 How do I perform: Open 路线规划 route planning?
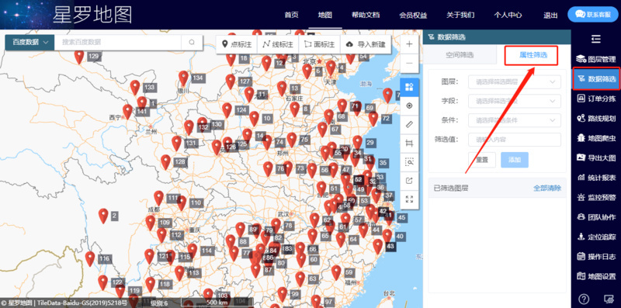tap(596, 119)
